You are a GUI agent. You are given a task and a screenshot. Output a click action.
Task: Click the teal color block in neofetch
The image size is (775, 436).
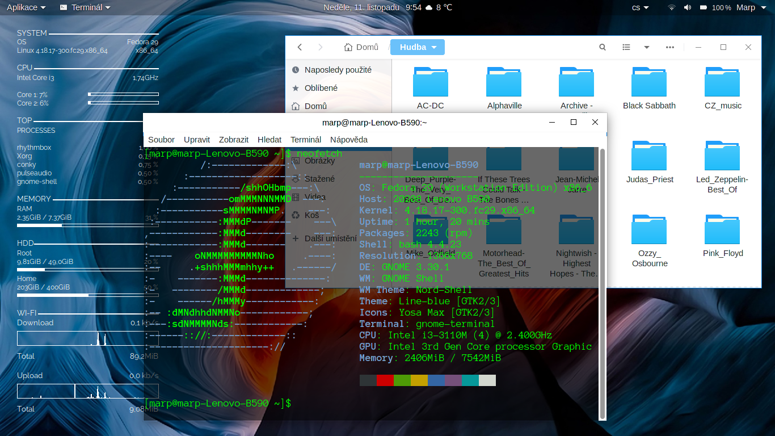470,380
